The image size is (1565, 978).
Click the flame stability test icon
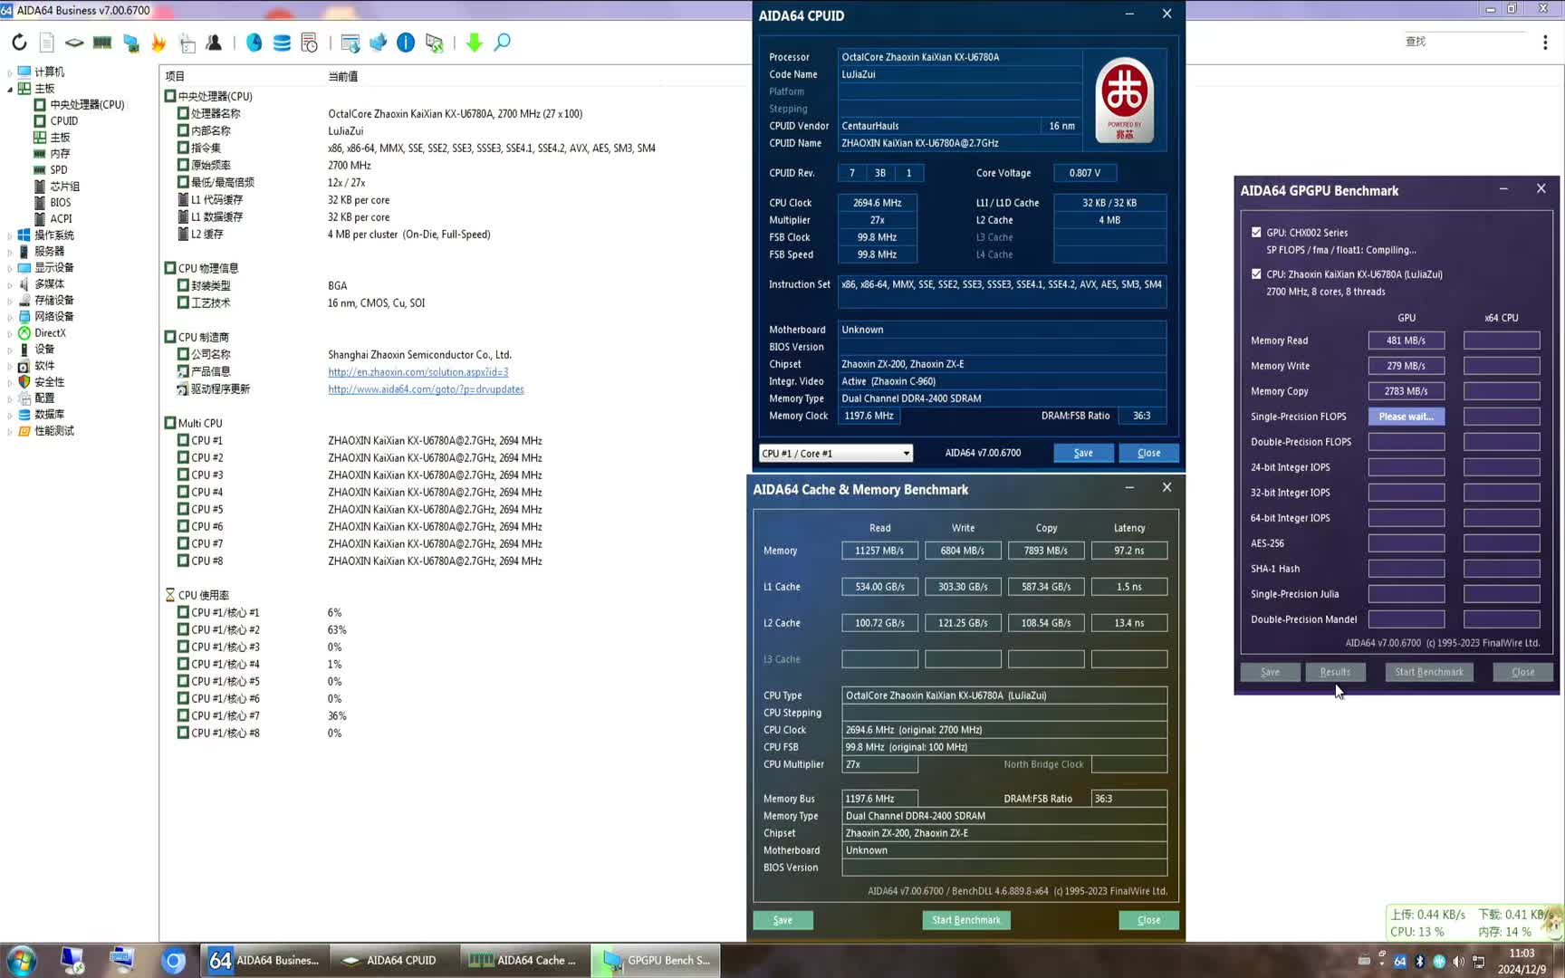click(x=158, y=43)
